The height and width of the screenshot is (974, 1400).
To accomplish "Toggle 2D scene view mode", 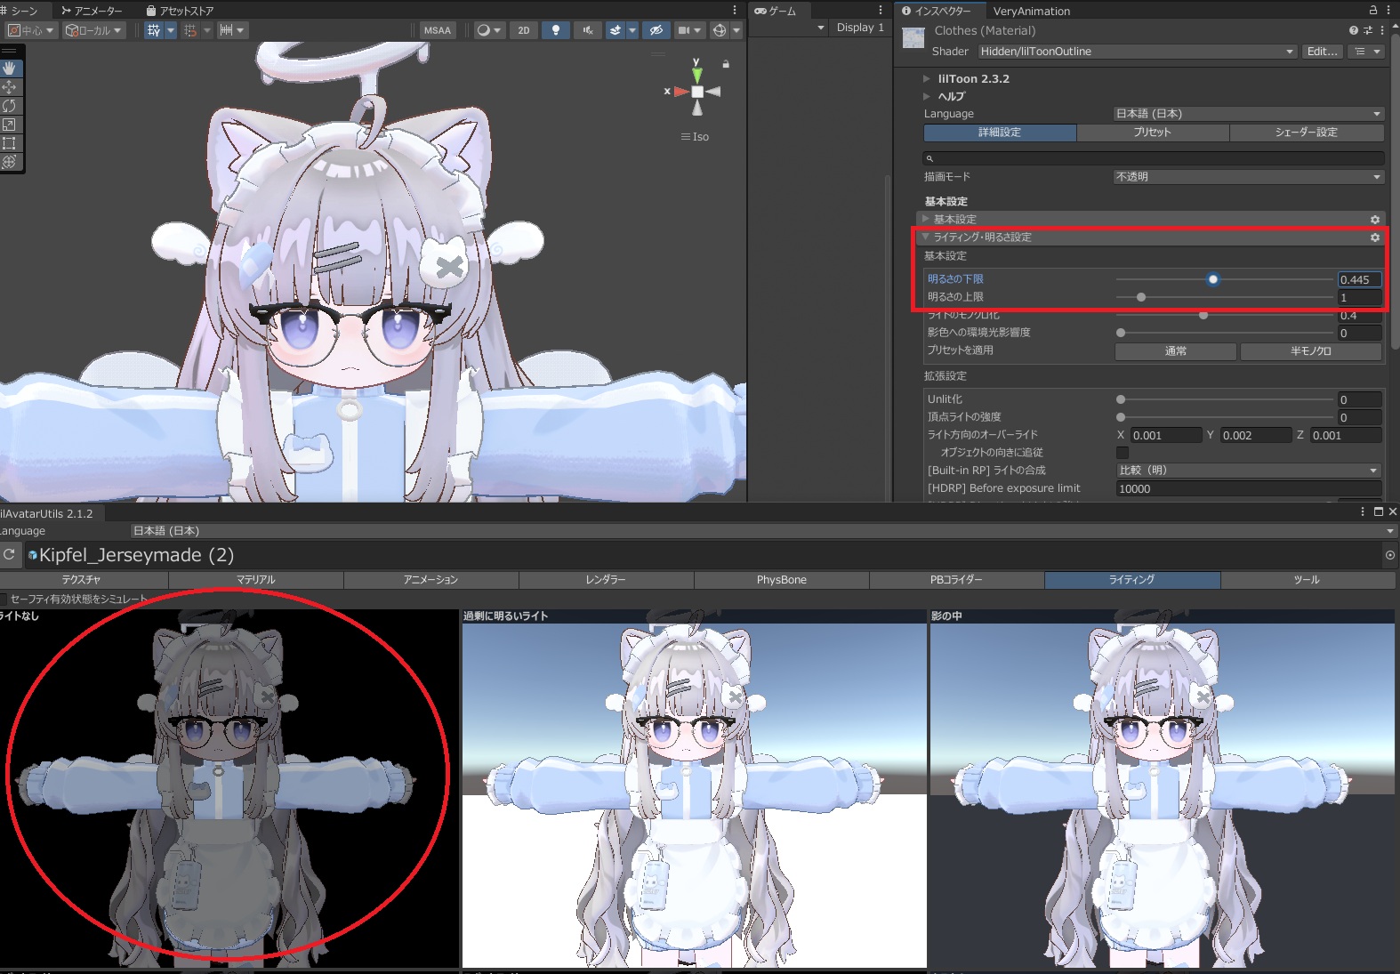I will 524,30.
